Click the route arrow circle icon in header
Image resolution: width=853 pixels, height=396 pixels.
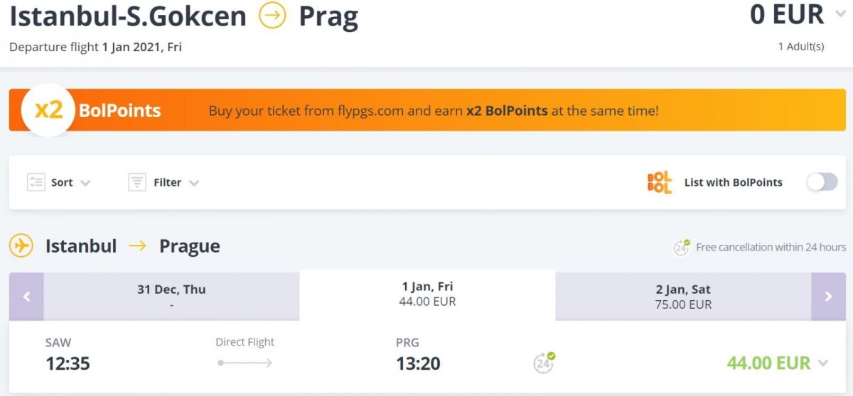[272, 16]
